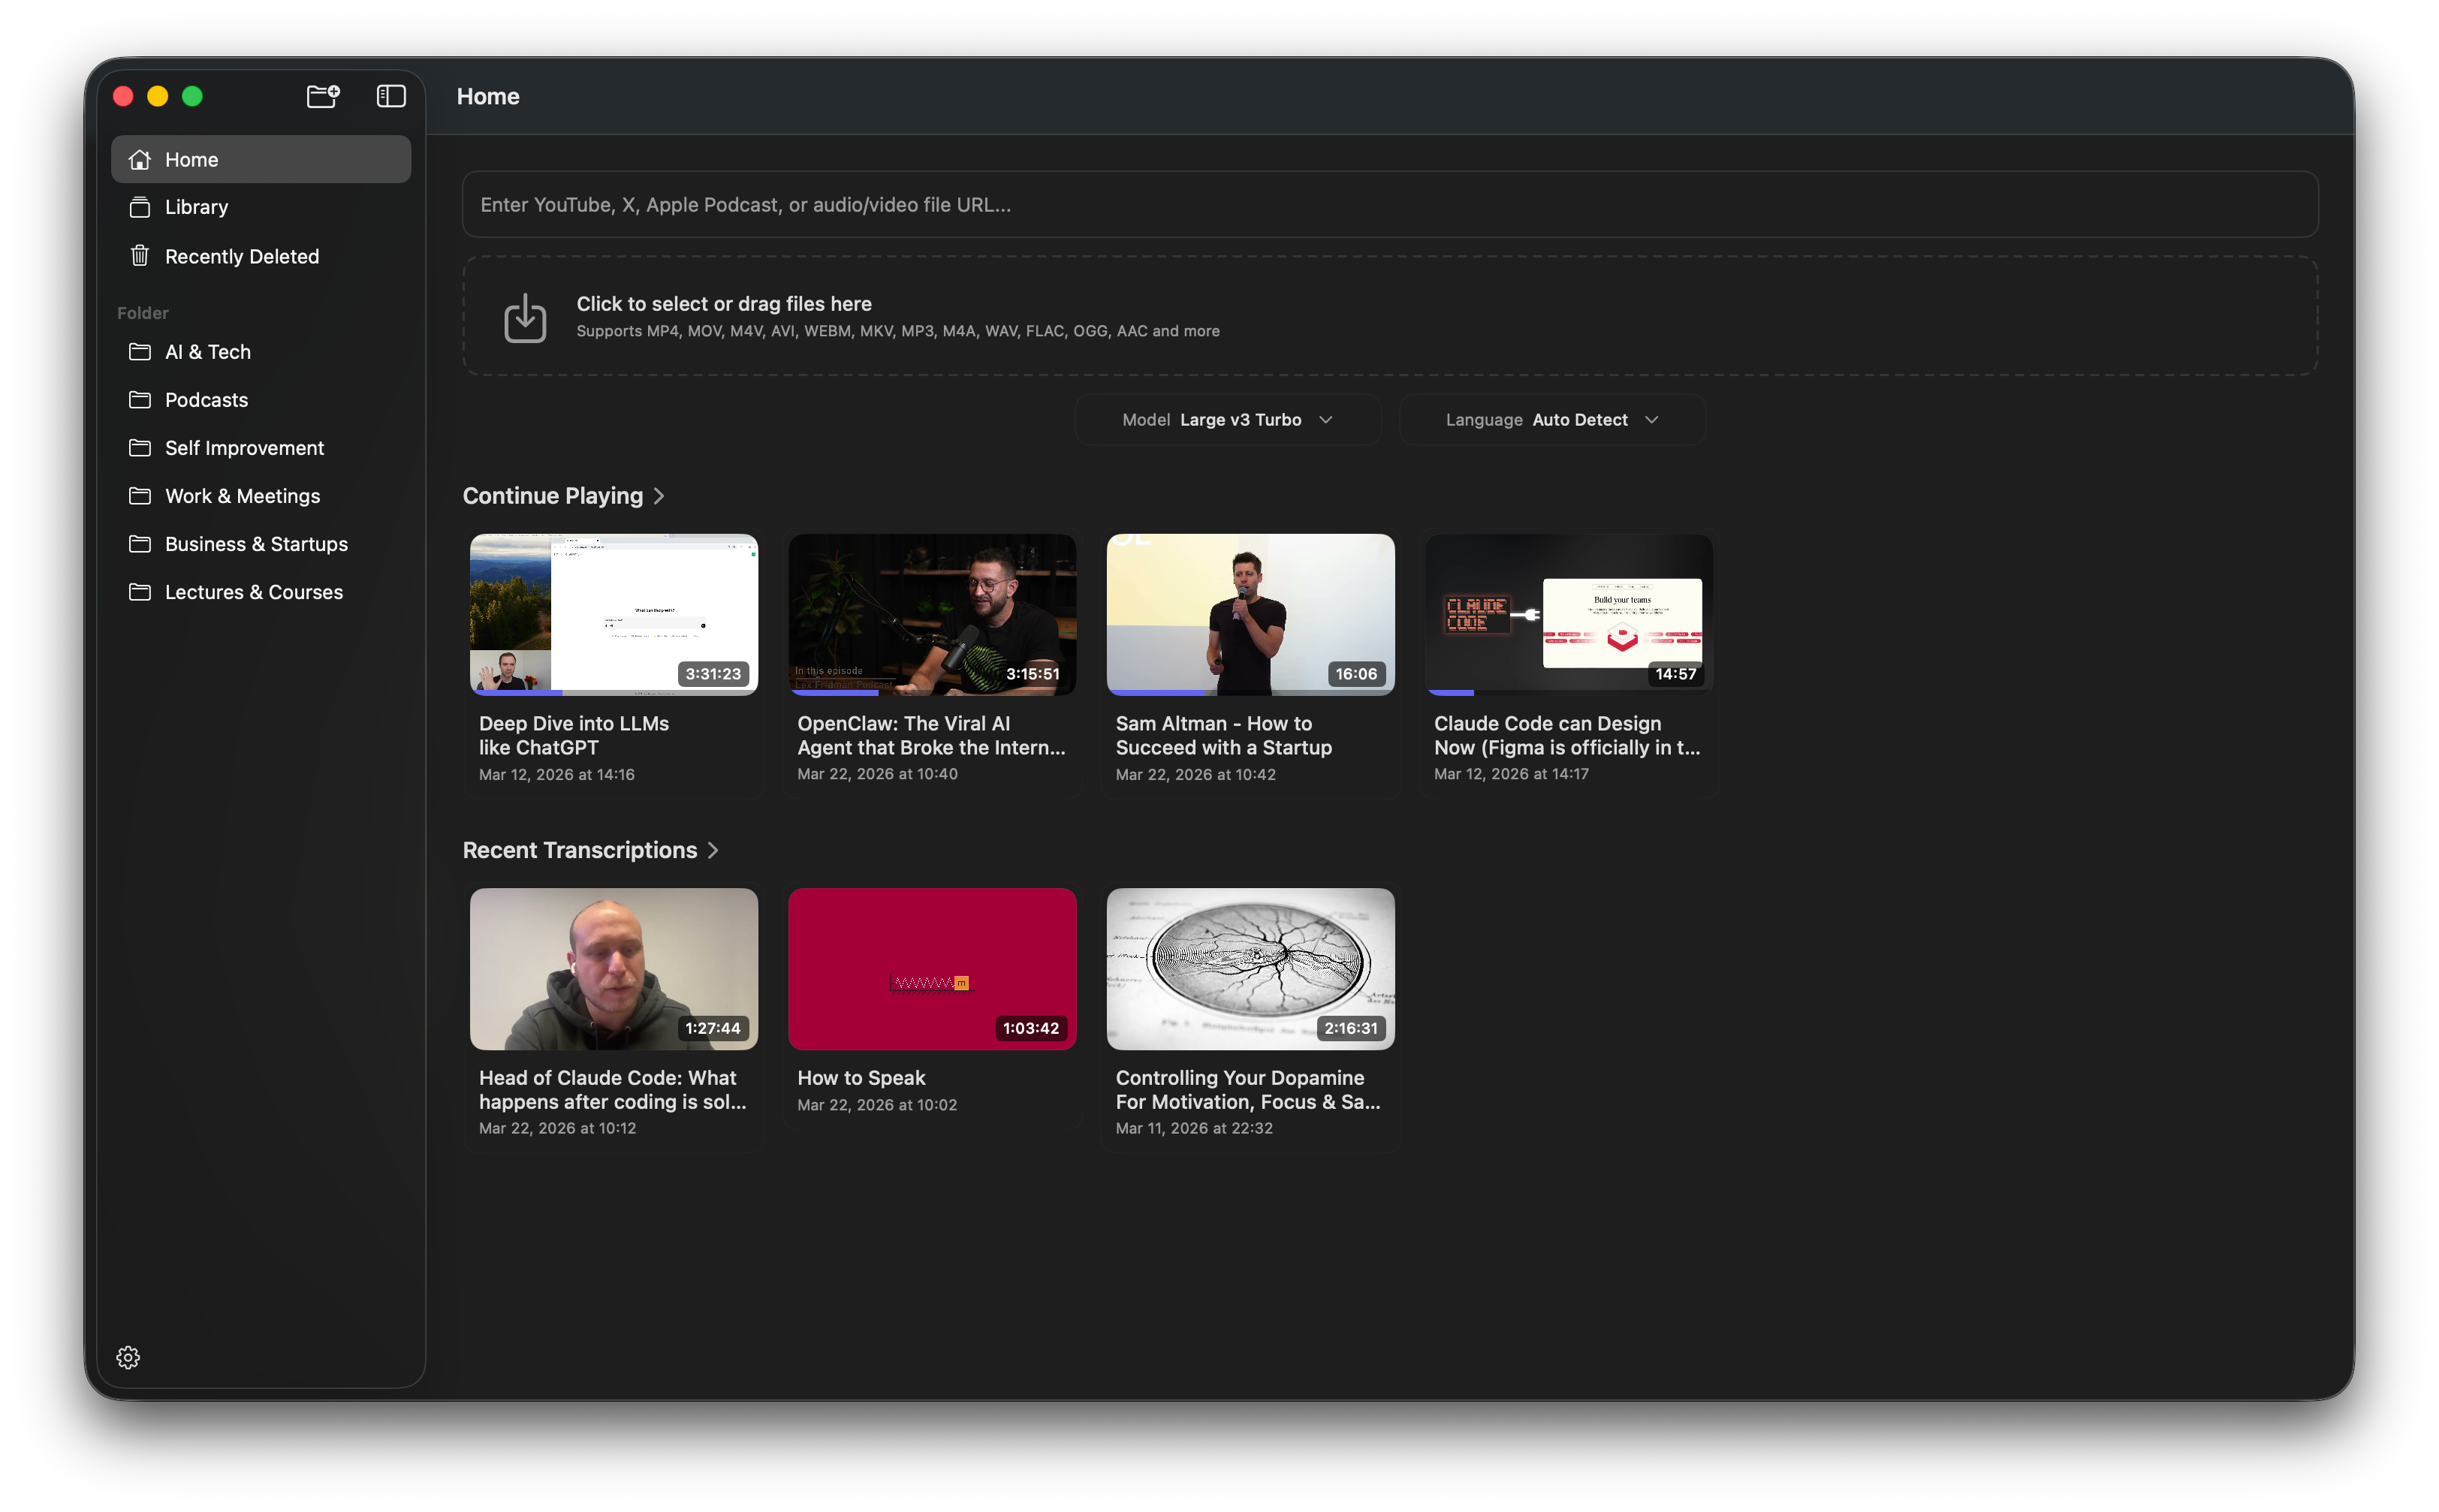Expand Recent Transcriptions section chevron
Screen dimensions: 2439x1512
713,850
